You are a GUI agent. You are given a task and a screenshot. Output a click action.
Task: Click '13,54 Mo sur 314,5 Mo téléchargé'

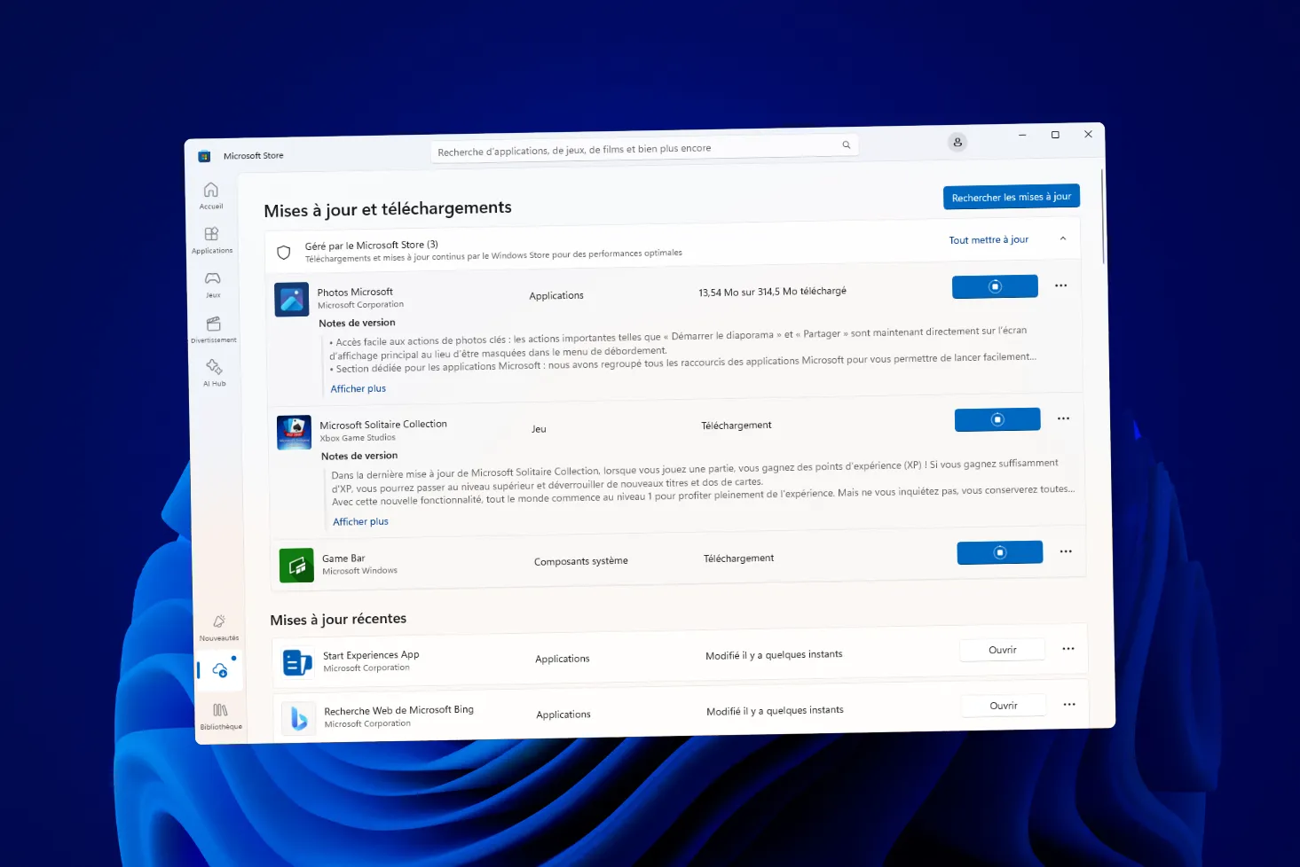point(772,291)
